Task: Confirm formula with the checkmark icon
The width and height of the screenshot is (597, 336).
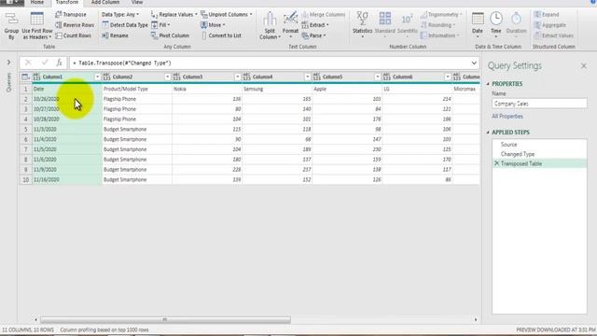Action: [45, 63]
